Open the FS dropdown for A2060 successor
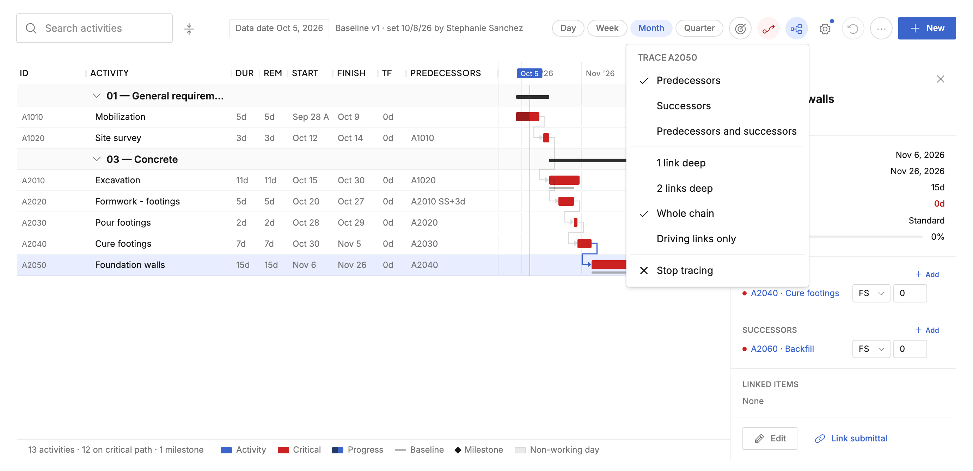This screenshot has width=973, height=471. pos(871,349)
